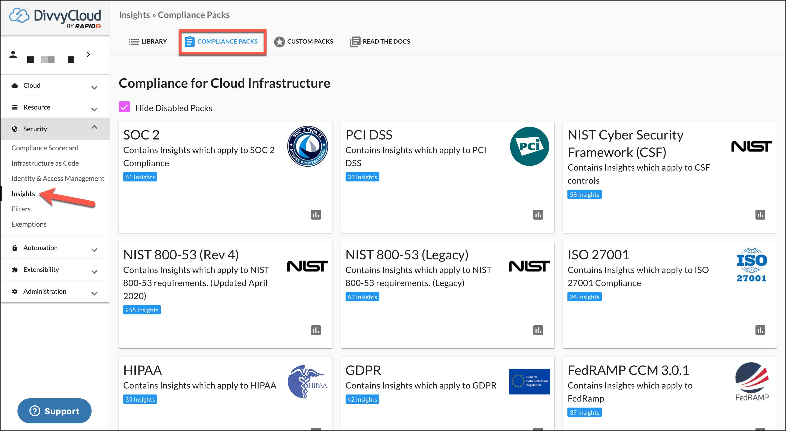Open the PCI DSS pack title
This screenshot has height=431, width=786.
tap(369, 135)
